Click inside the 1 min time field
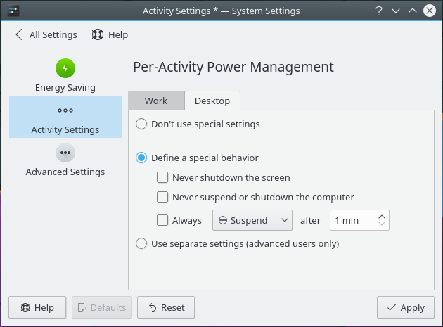443x327 pixels. 352,220
